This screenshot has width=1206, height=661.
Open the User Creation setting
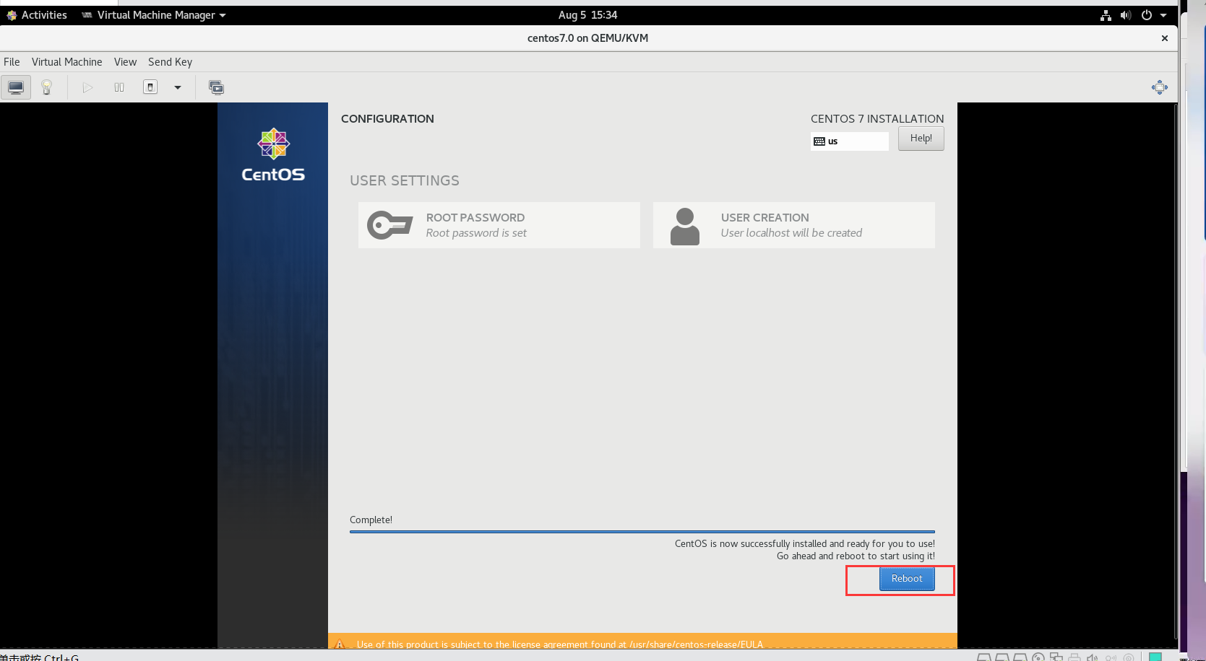click(794, 225)
